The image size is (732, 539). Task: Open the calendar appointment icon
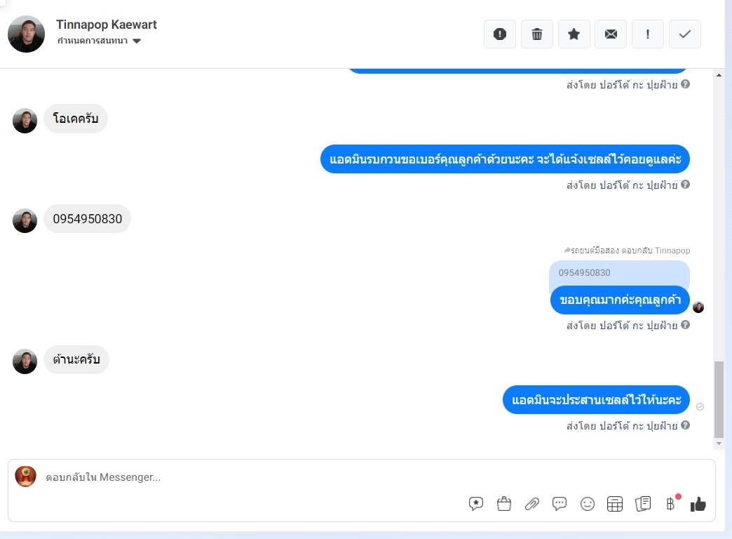click(615, 503)
